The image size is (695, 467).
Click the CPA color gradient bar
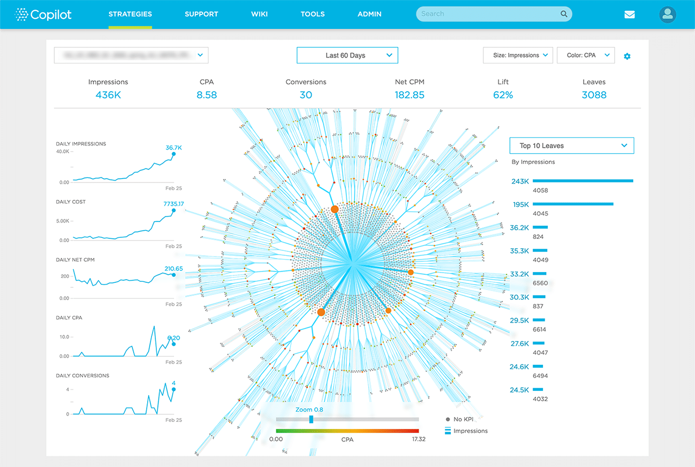click(347, 432)
